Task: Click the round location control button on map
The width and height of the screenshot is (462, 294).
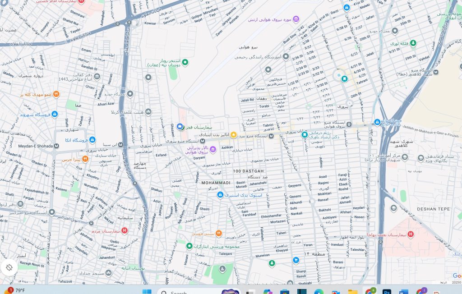Action: click(x=9, y=267)
